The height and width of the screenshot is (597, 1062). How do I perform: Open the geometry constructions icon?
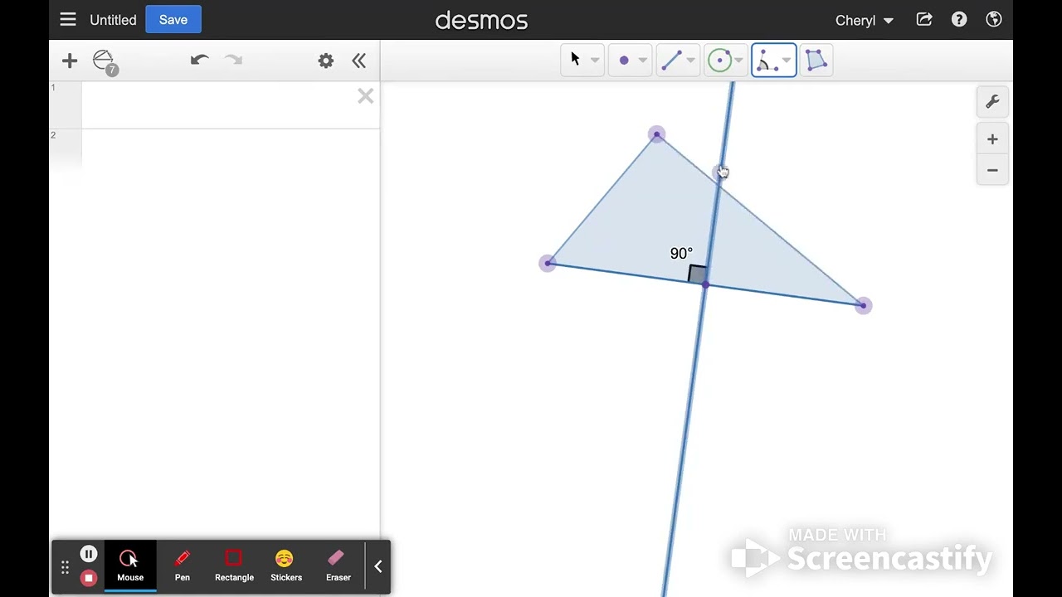tap(105, 61)
